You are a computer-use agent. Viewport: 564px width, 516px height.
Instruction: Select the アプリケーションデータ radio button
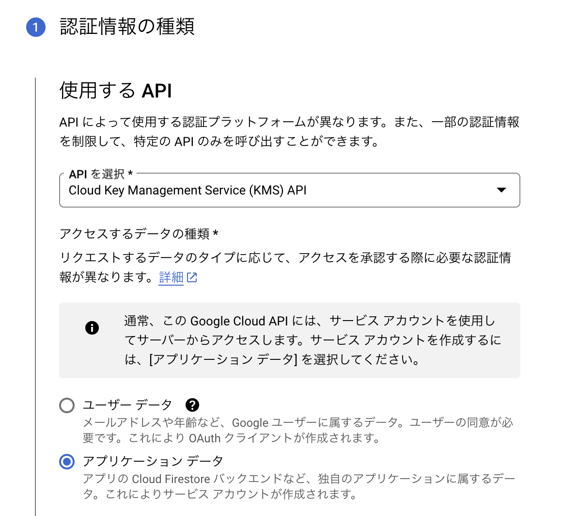click(x=67, y=462)
